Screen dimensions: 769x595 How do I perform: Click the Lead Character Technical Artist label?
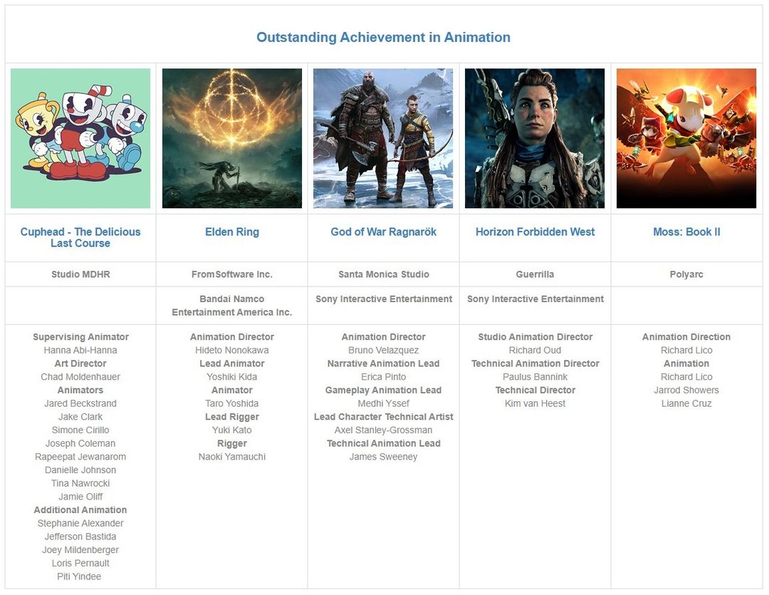click(384, 416)
